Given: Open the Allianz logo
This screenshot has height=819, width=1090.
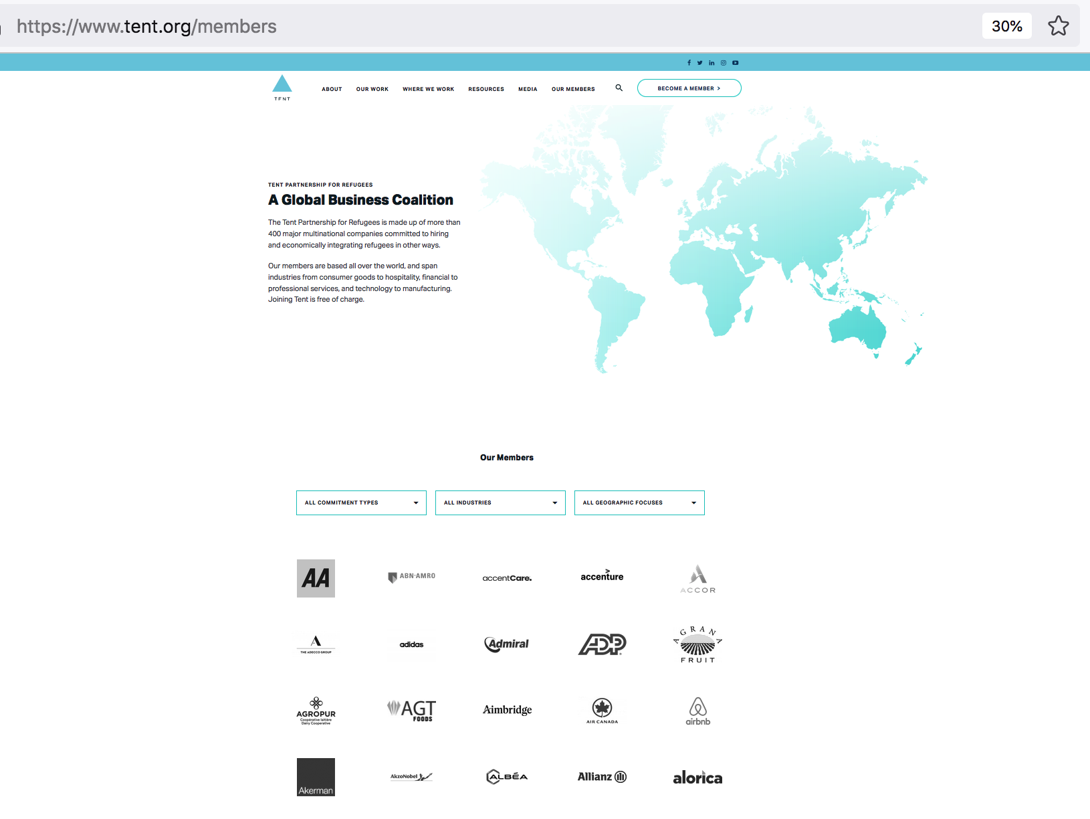Looking at the screenshot, I should click(602, 777).
